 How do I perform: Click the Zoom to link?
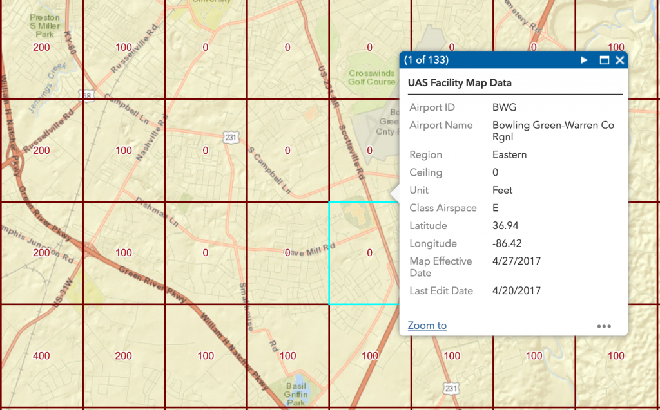[x=427, y=326]
